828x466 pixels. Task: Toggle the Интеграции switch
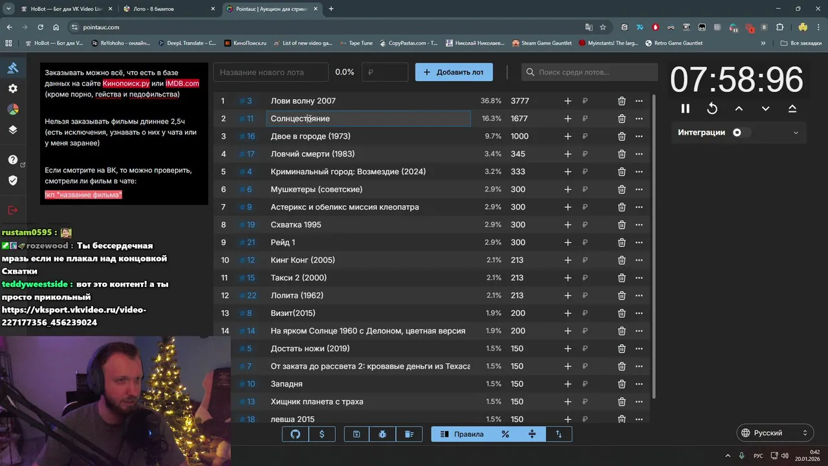tap(741, 133)
